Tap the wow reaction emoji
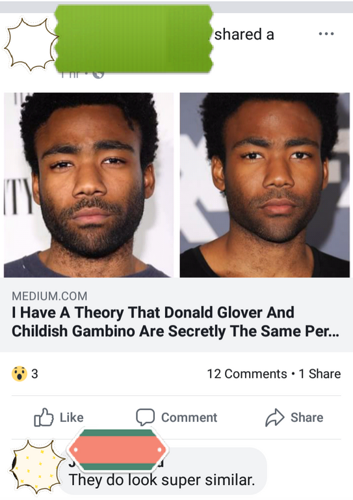This screenshot has height=500, width=353. pos(20,374)
